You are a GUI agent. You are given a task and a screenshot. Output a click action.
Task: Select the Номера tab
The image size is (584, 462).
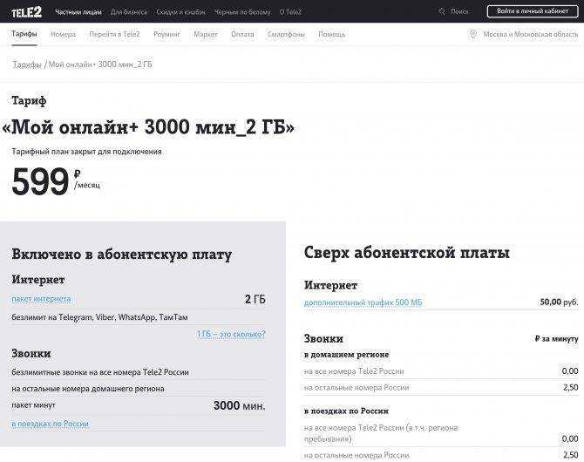(x=64, y=34)
